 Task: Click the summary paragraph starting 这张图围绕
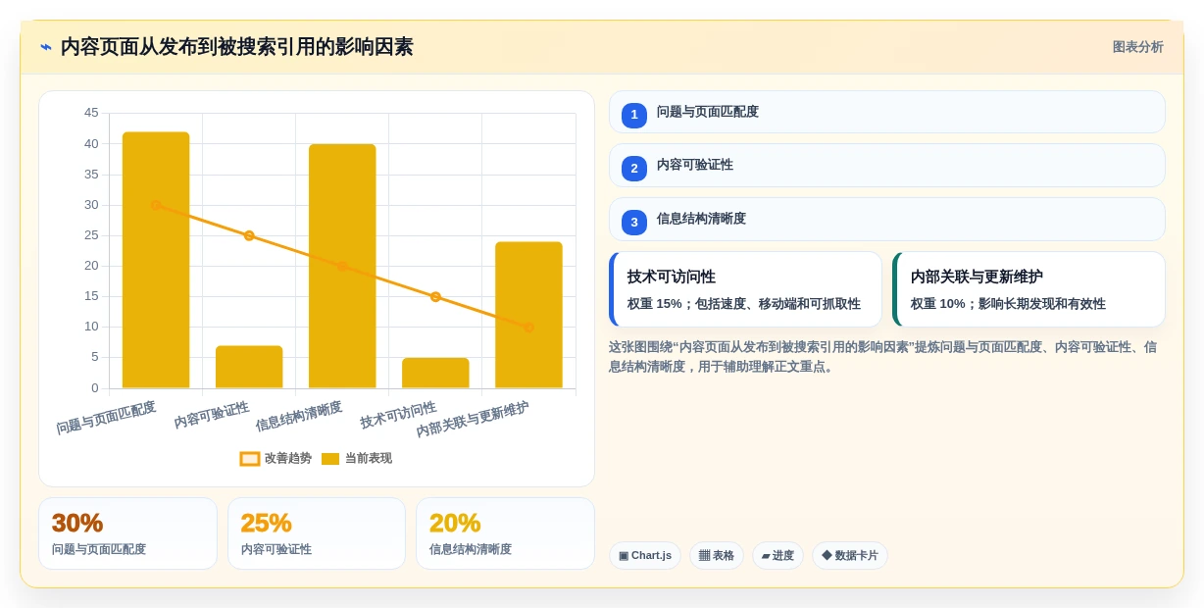(x=882, y=357)
